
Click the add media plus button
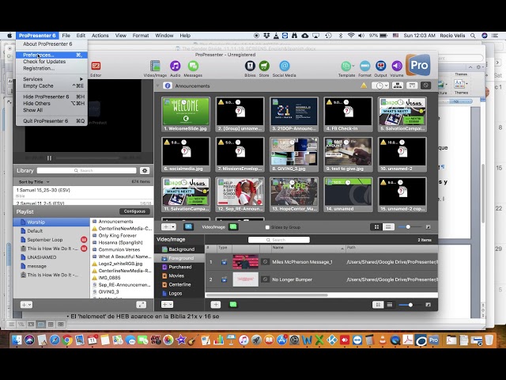tap(216, 304)
